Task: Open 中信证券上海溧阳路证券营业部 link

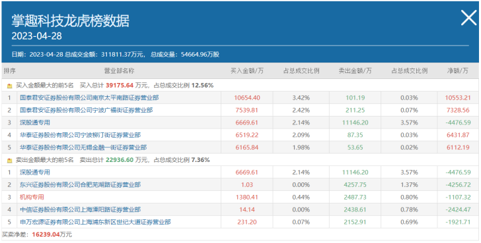Action: pos(81,209)
